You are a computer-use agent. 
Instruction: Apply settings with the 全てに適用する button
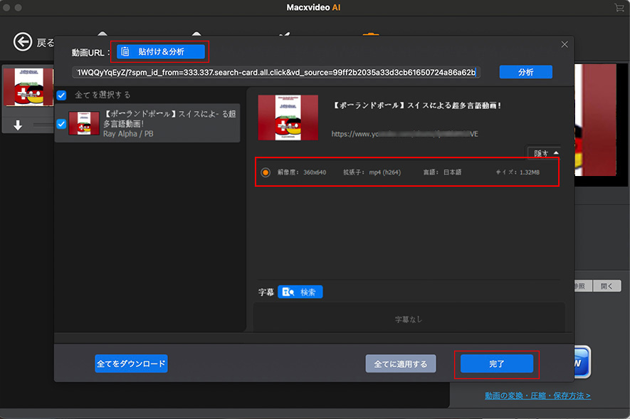tap(401, 363)
